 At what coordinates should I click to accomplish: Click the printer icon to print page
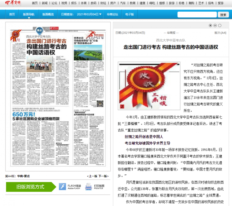pyautogui.click(x=89, y=187)
